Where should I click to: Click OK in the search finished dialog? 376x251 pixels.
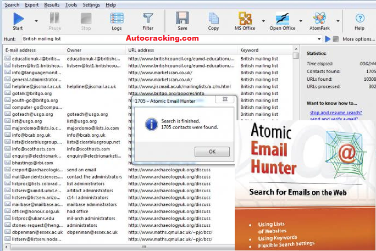coord(212,152)
